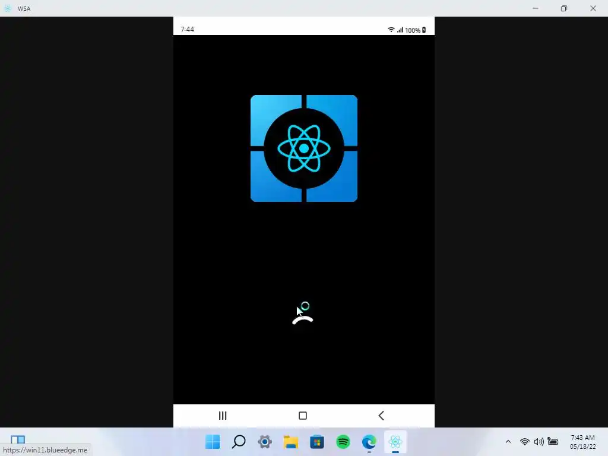Show hidden tray icons chevron

pyautogui.click(x=508, y=442)
